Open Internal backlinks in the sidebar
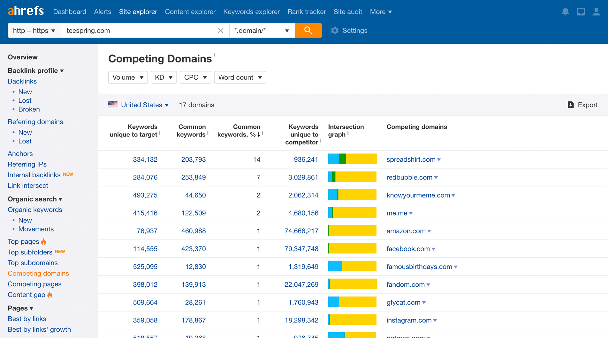Screen dimensions: 608x338 tap(34, 175)
